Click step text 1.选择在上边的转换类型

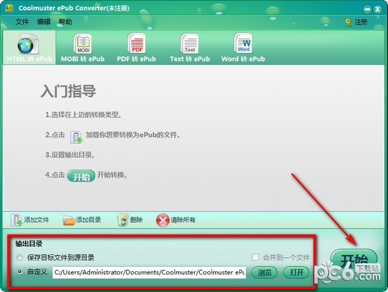click(83, 115)
